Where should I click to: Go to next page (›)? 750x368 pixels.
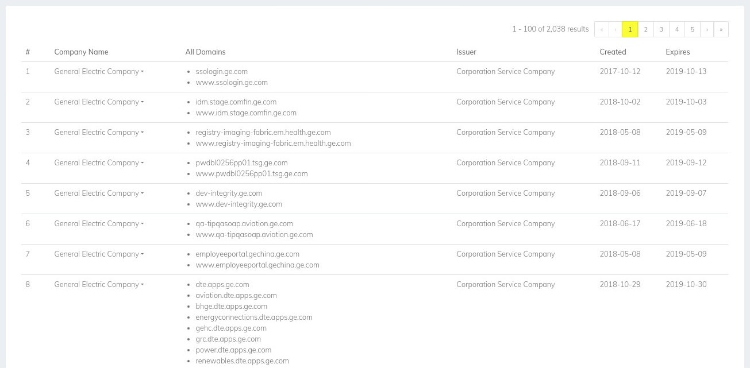click(x=707, y=29)
